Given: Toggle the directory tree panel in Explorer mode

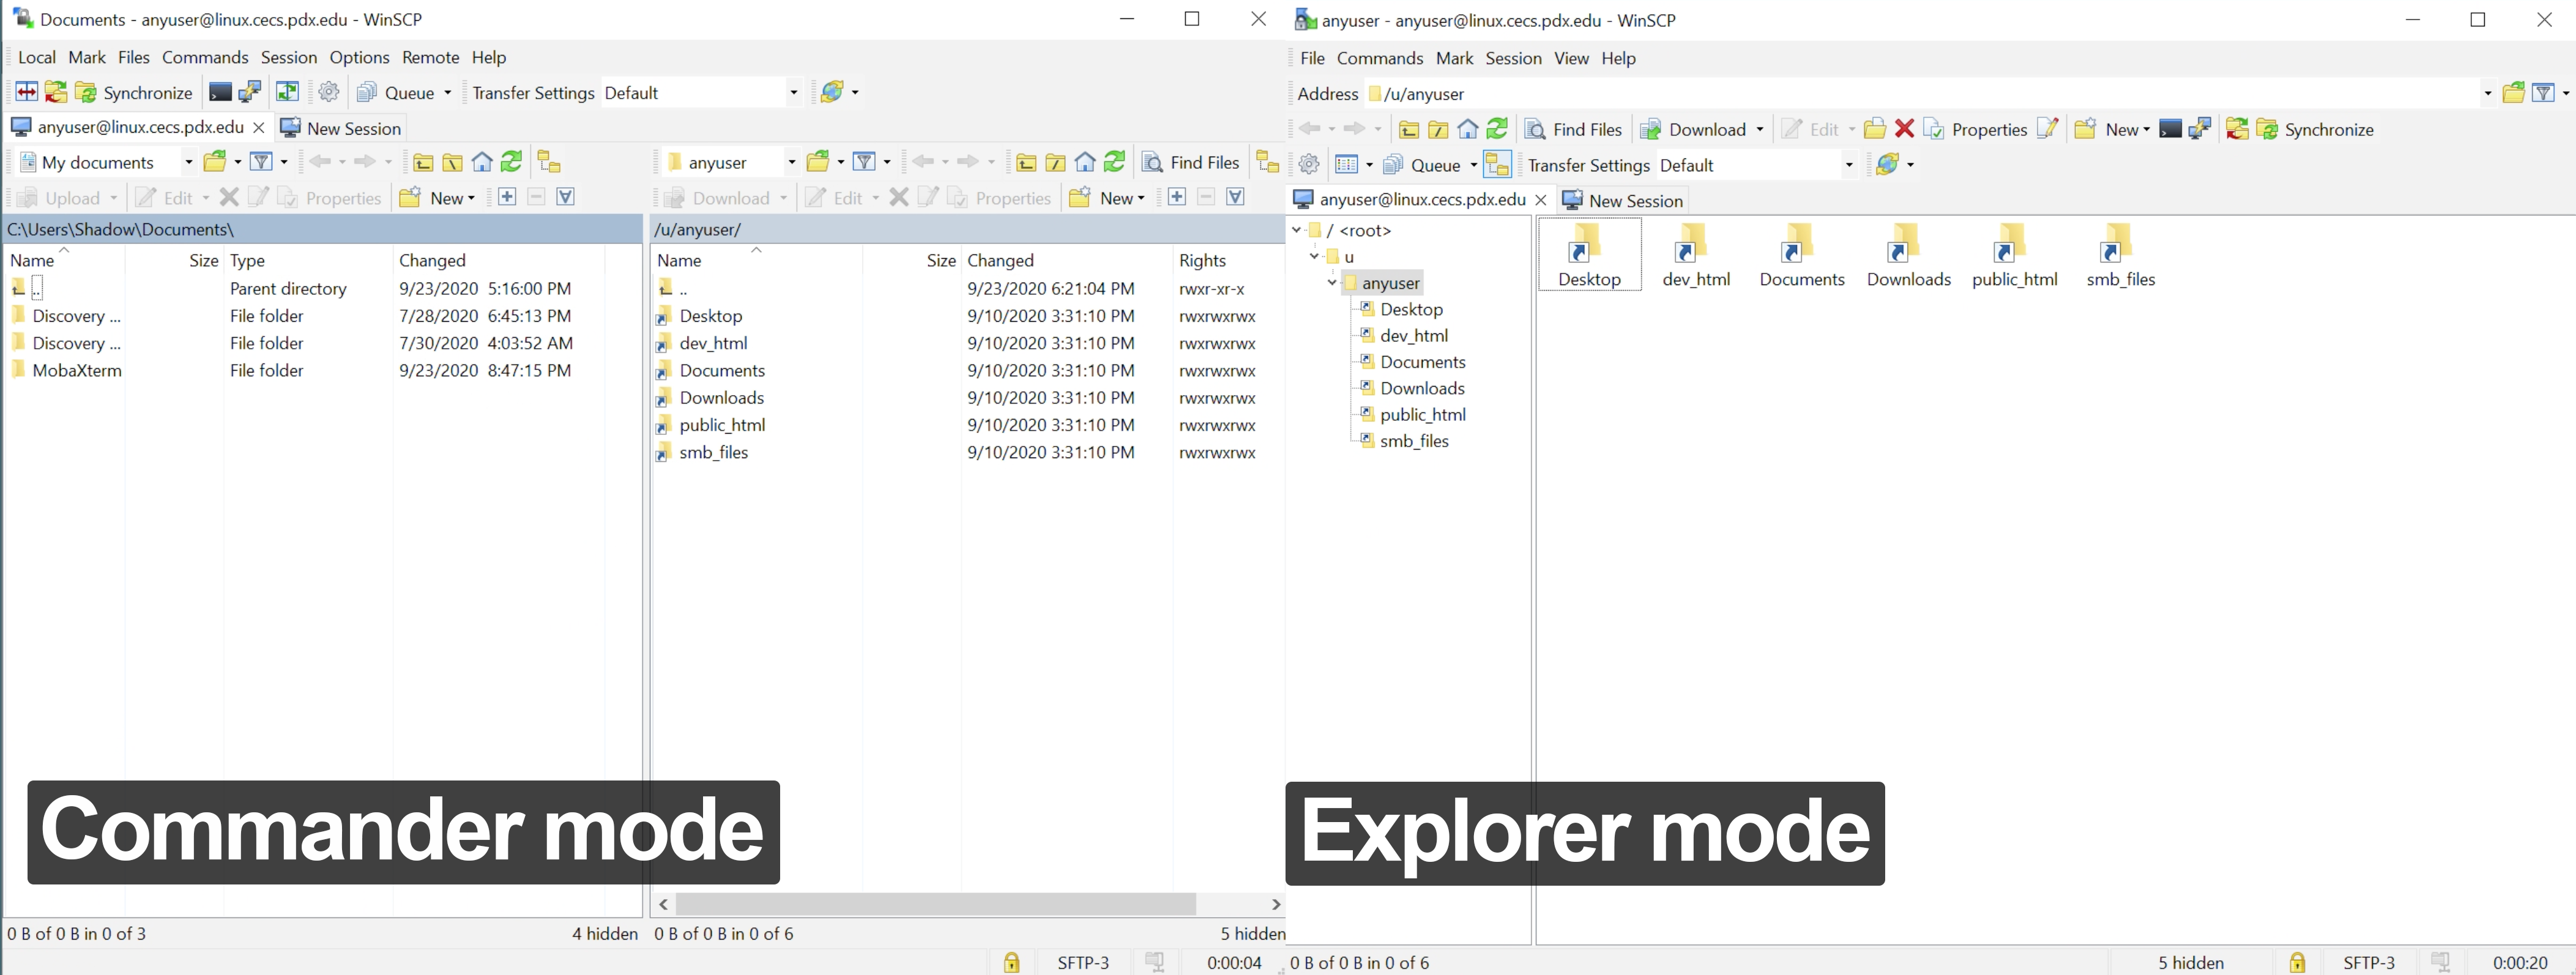Looking at the screenshot, I should [x=1497, y=164].
